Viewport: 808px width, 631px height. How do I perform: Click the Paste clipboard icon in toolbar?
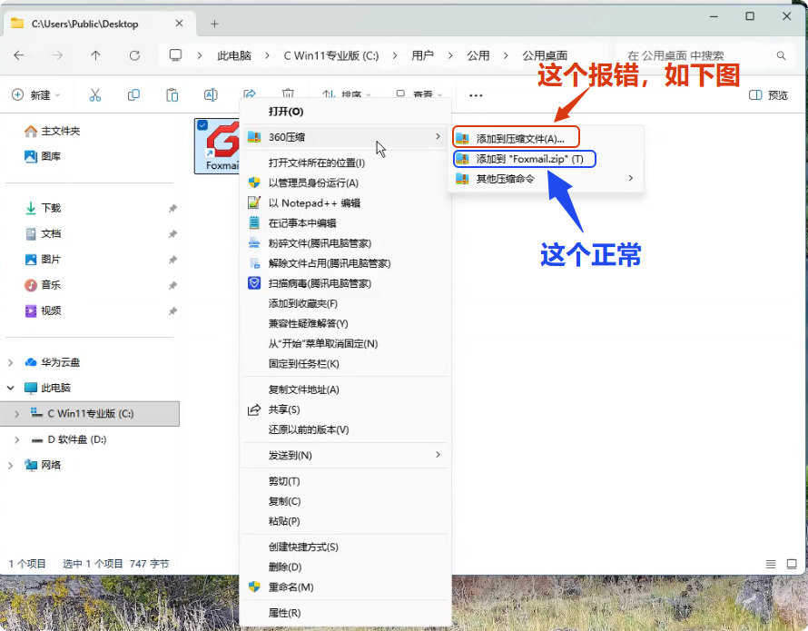pos(172,94)
